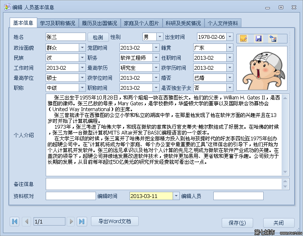Click the edit photo icon above portrait

(243, 38)
